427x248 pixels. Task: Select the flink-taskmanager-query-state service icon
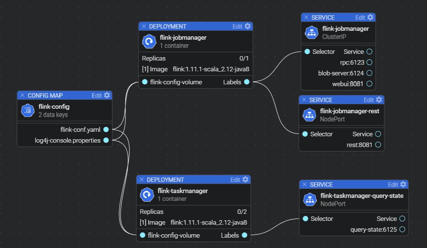[310, 199]
